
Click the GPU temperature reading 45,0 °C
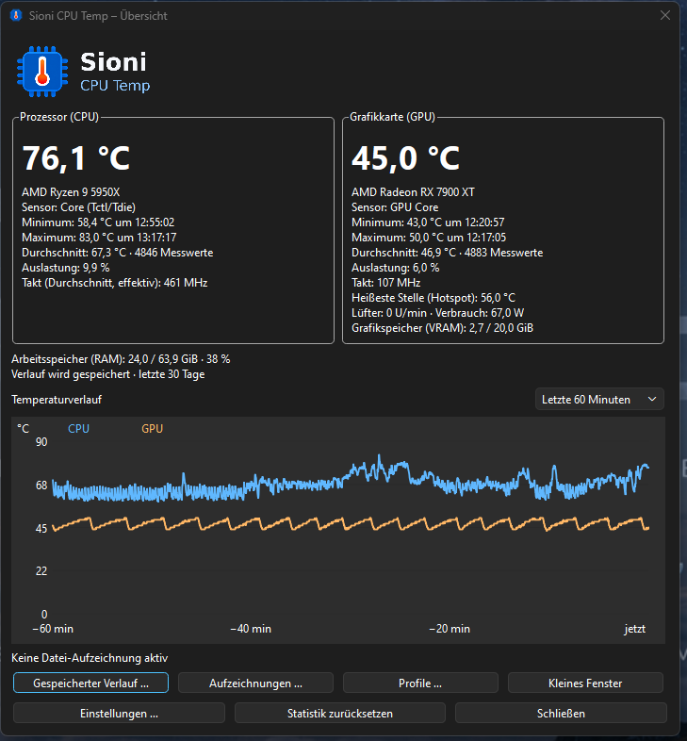[405, 157]
